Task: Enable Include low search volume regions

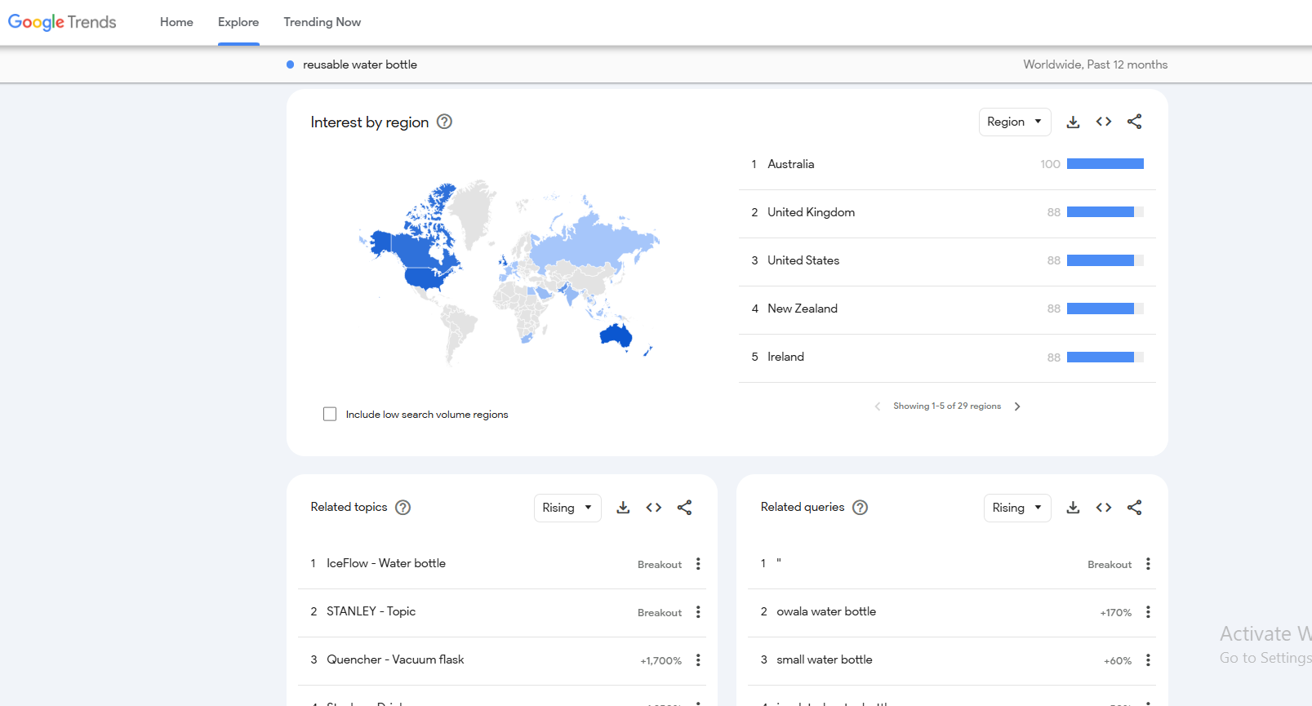Action: click(x=330, y=414)
